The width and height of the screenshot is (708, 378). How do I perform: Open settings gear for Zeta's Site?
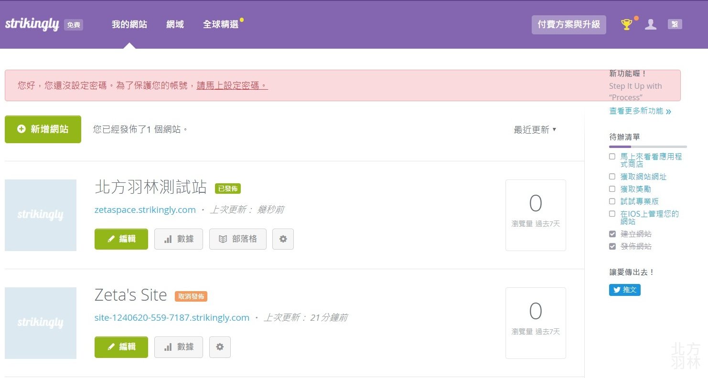coord(220,347)
